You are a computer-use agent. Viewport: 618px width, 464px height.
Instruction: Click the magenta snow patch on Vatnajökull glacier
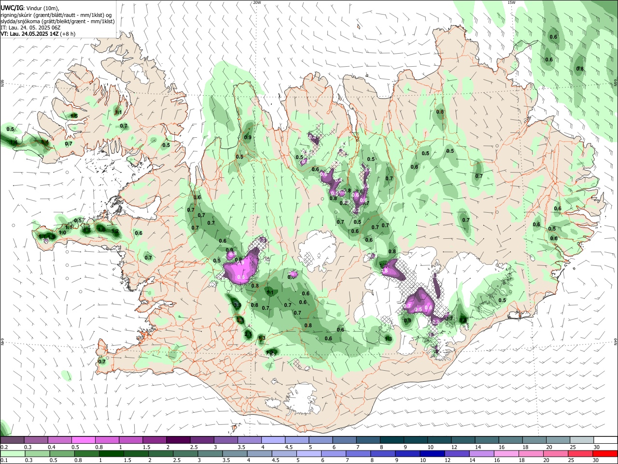coord(420,302)
